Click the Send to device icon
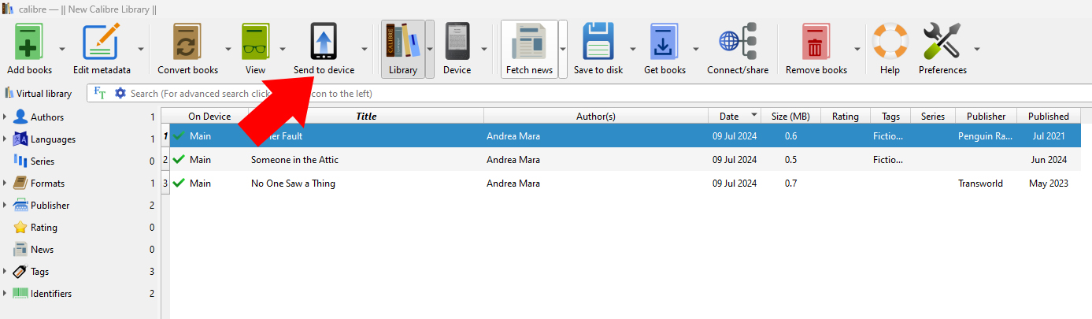Screen dimensions: 1092x319 coord(324,43)
